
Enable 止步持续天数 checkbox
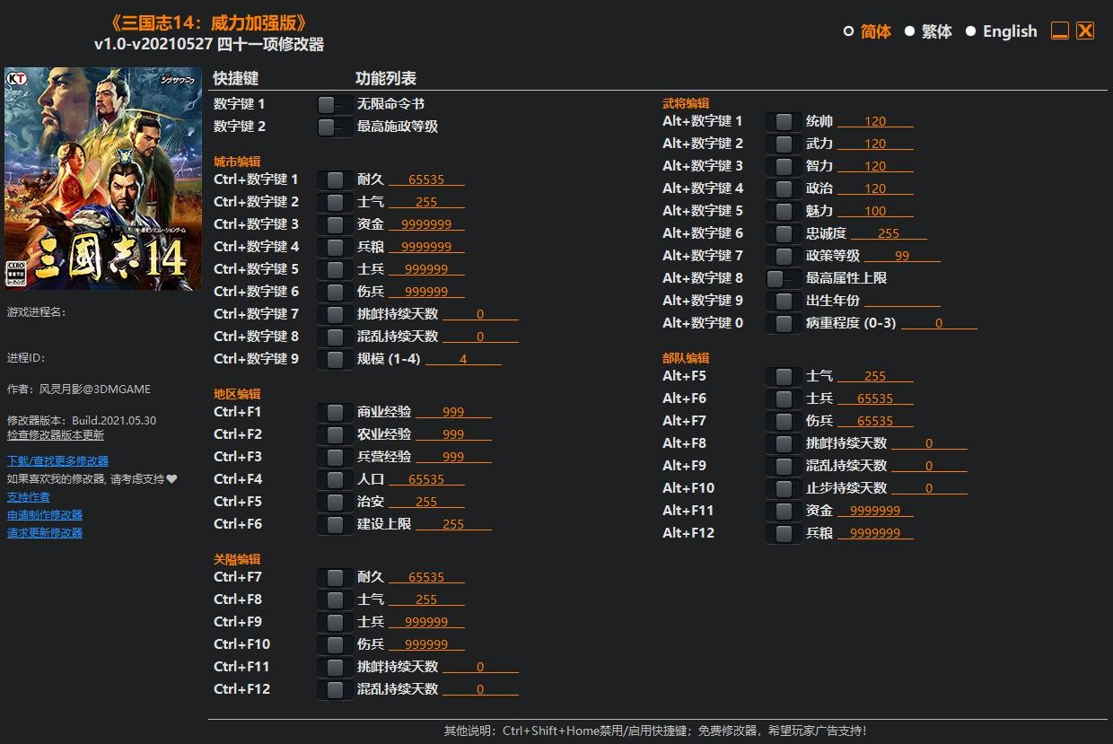(x=784, y=488)
